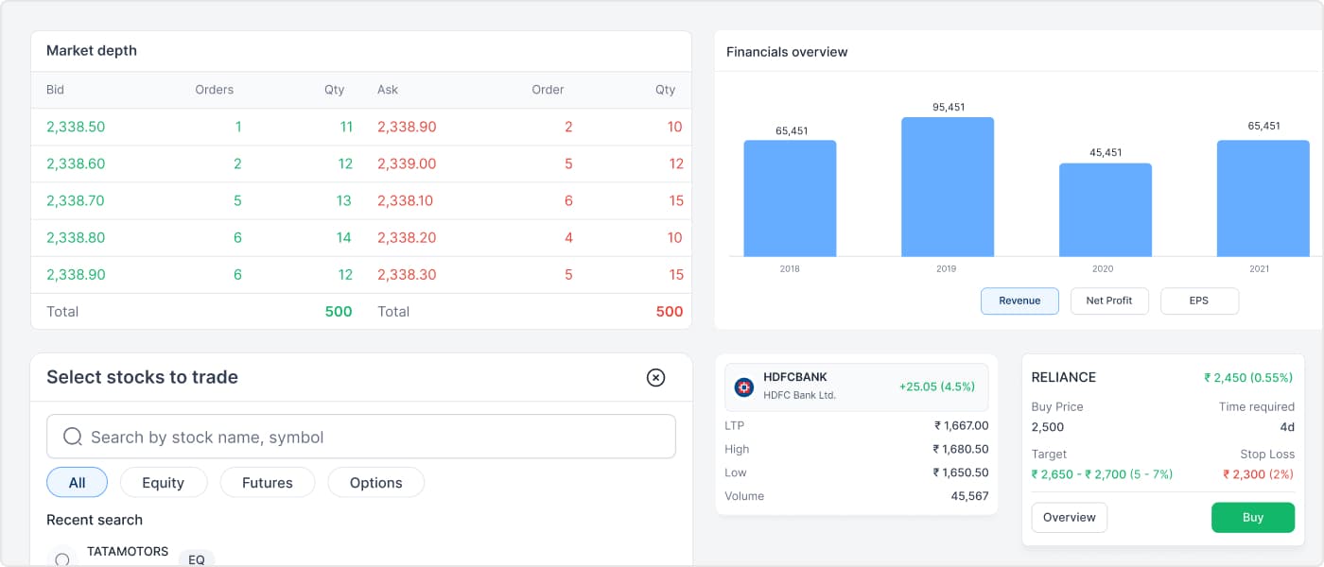The width and height of the screenshot is (1324, 567).
Task: Select the Futures filter chip
Action: pyautogui.click(x=268, y=482)
